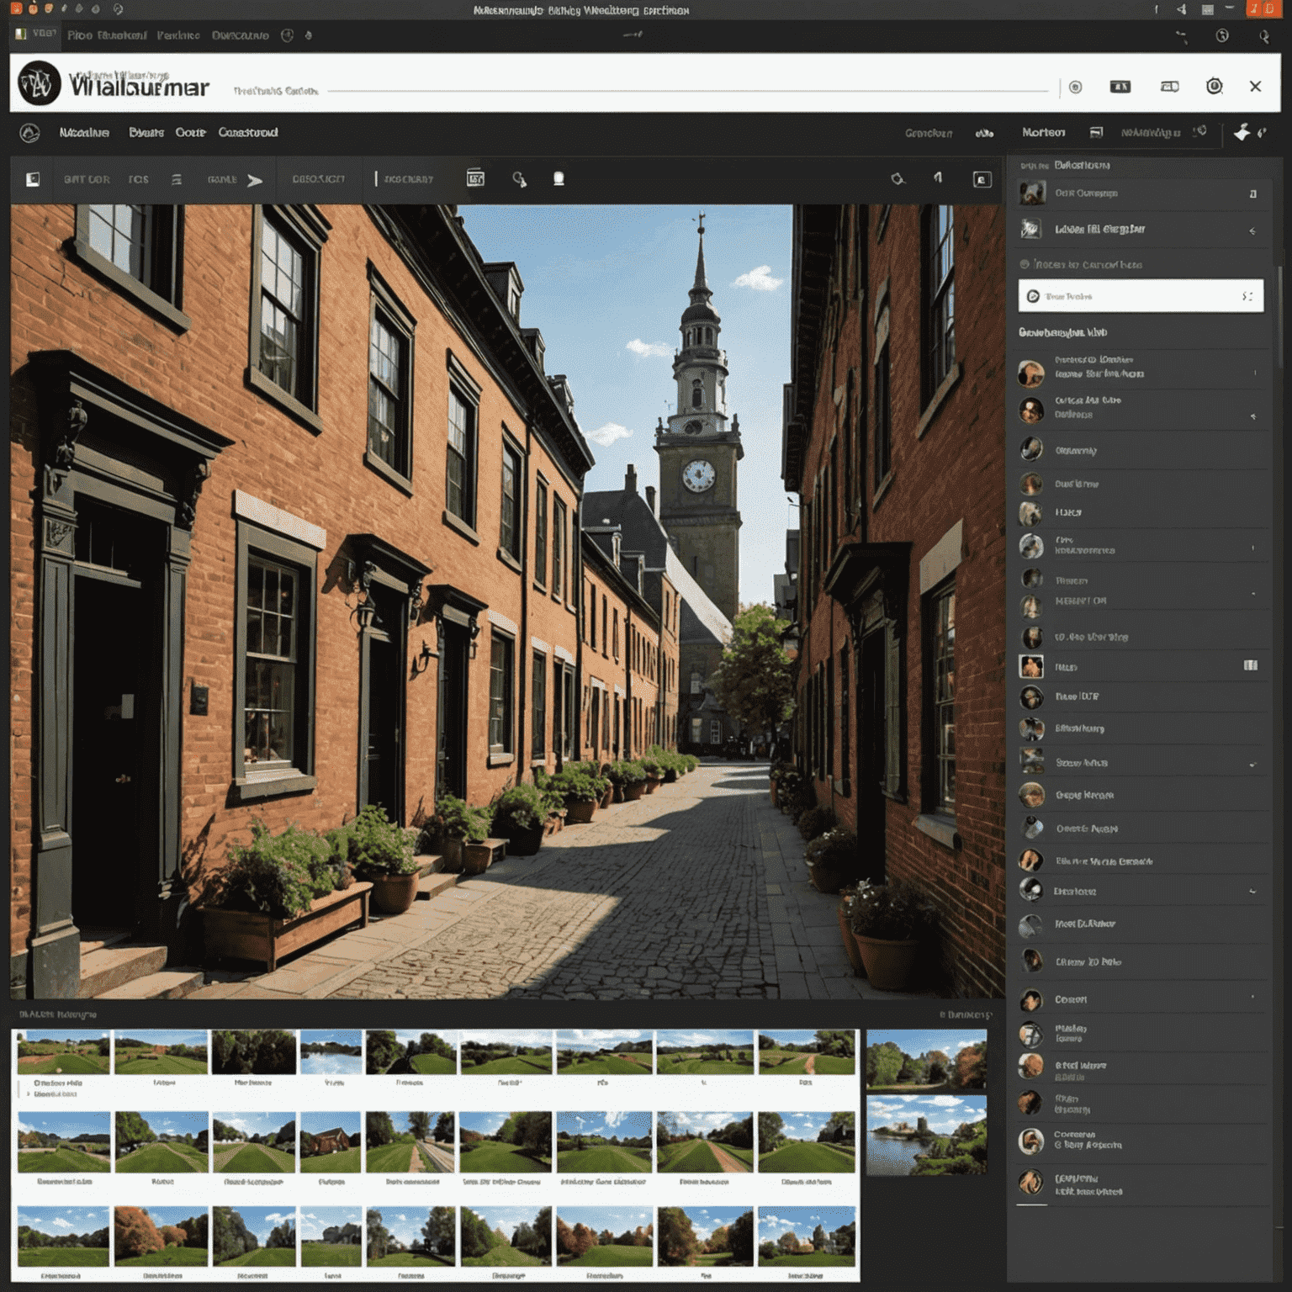
Task: Click the large street photo with the clock tower
Action: (x=507, y=601)
